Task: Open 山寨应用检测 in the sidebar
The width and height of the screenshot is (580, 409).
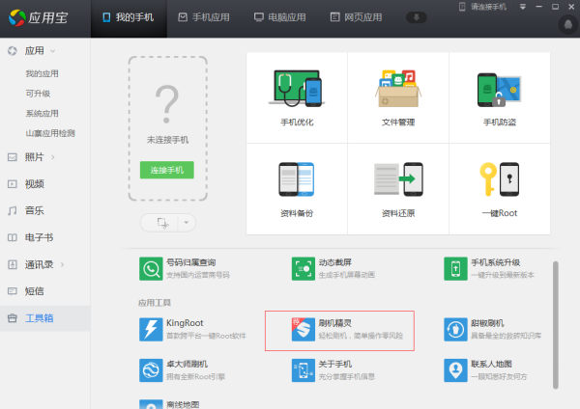Action: pyautogui.click(x=50, y=133)
